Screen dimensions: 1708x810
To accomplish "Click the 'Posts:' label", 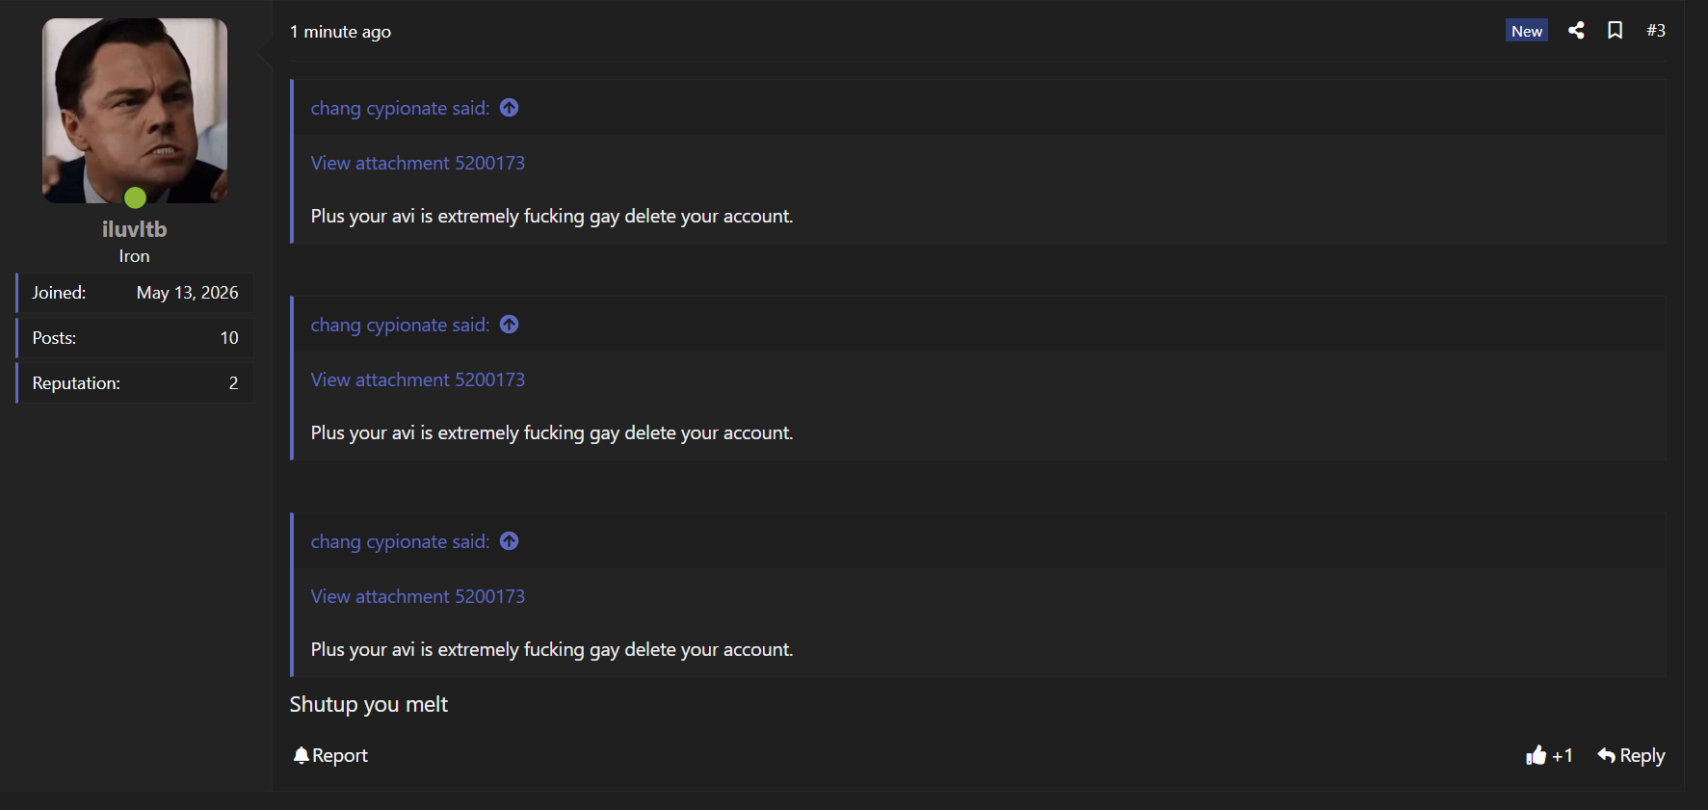I will [x=54, y=338].
